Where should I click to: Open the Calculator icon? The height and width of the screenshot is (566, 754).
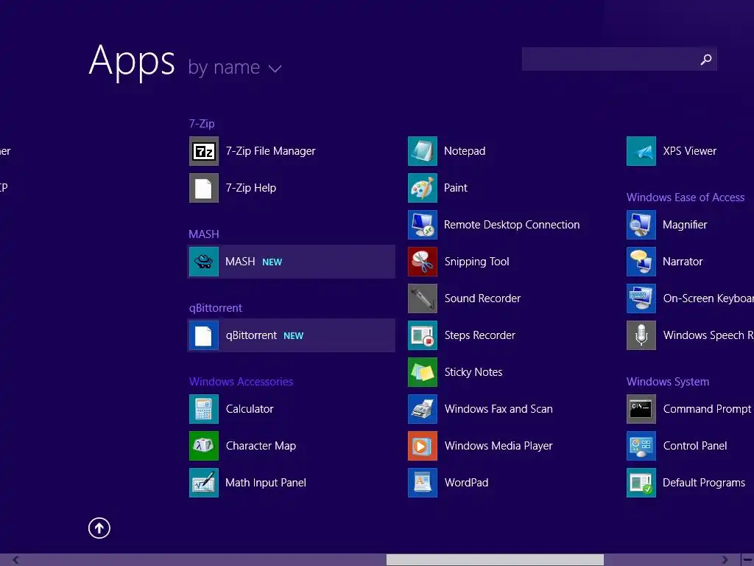coord(204,409)
